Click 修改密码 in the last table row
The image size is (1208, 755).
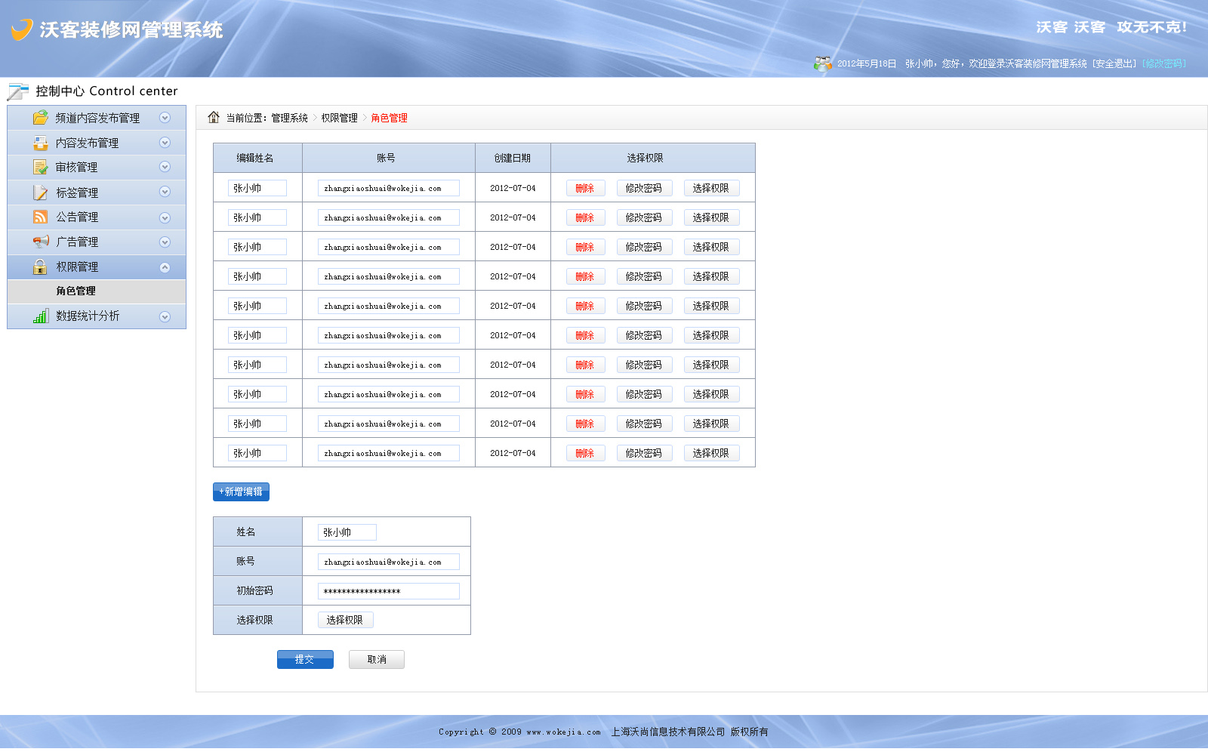pos(644,453)
